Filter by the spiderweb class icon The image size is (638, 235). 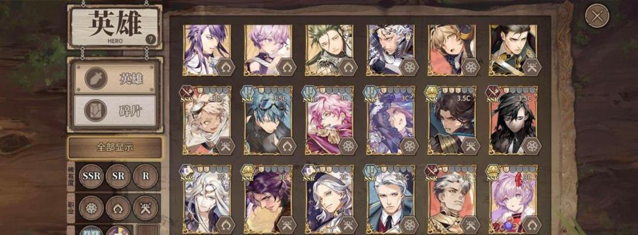coord(91,208)
